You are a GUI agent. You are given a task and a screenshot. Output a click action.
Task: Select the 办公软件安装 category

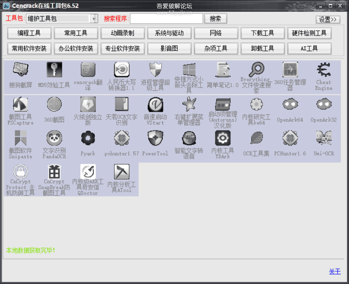[76, 49]
